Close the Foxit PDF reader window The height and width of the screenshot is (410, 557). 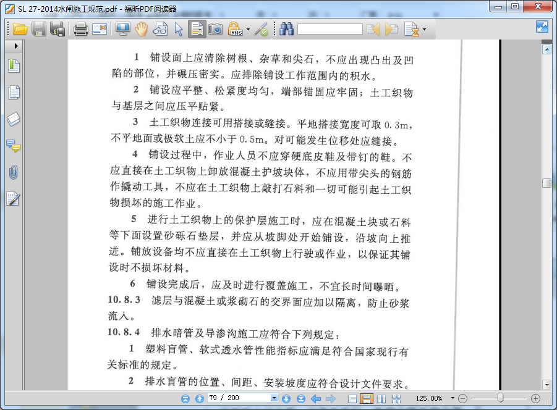[538, 6]
